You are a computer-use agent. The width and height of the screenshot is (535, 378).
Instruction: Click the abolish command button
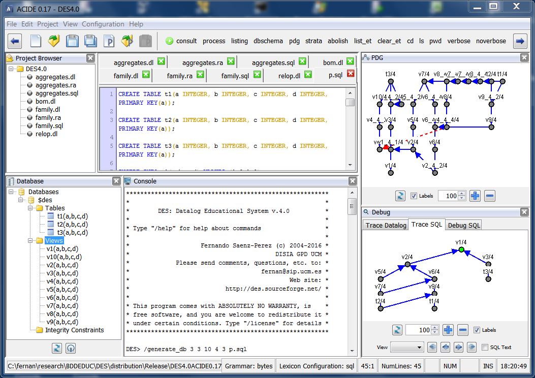(x=338, y=41)
